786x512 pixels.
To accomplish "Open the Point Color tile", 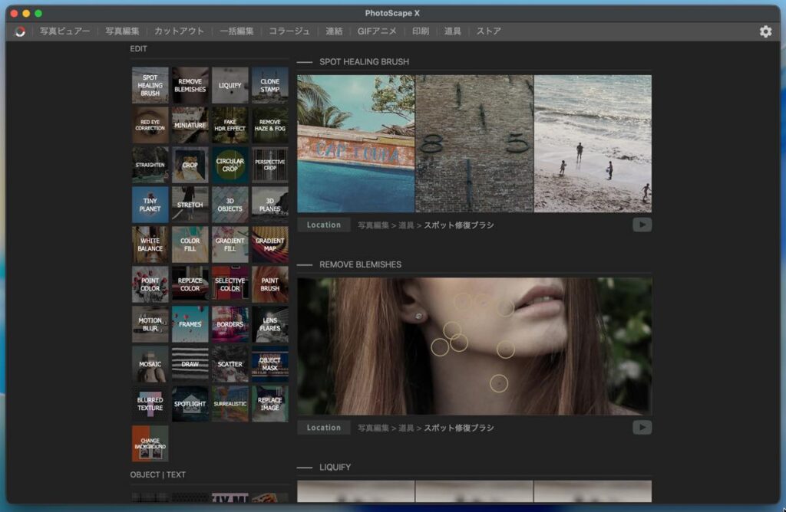I will point(150,284).
